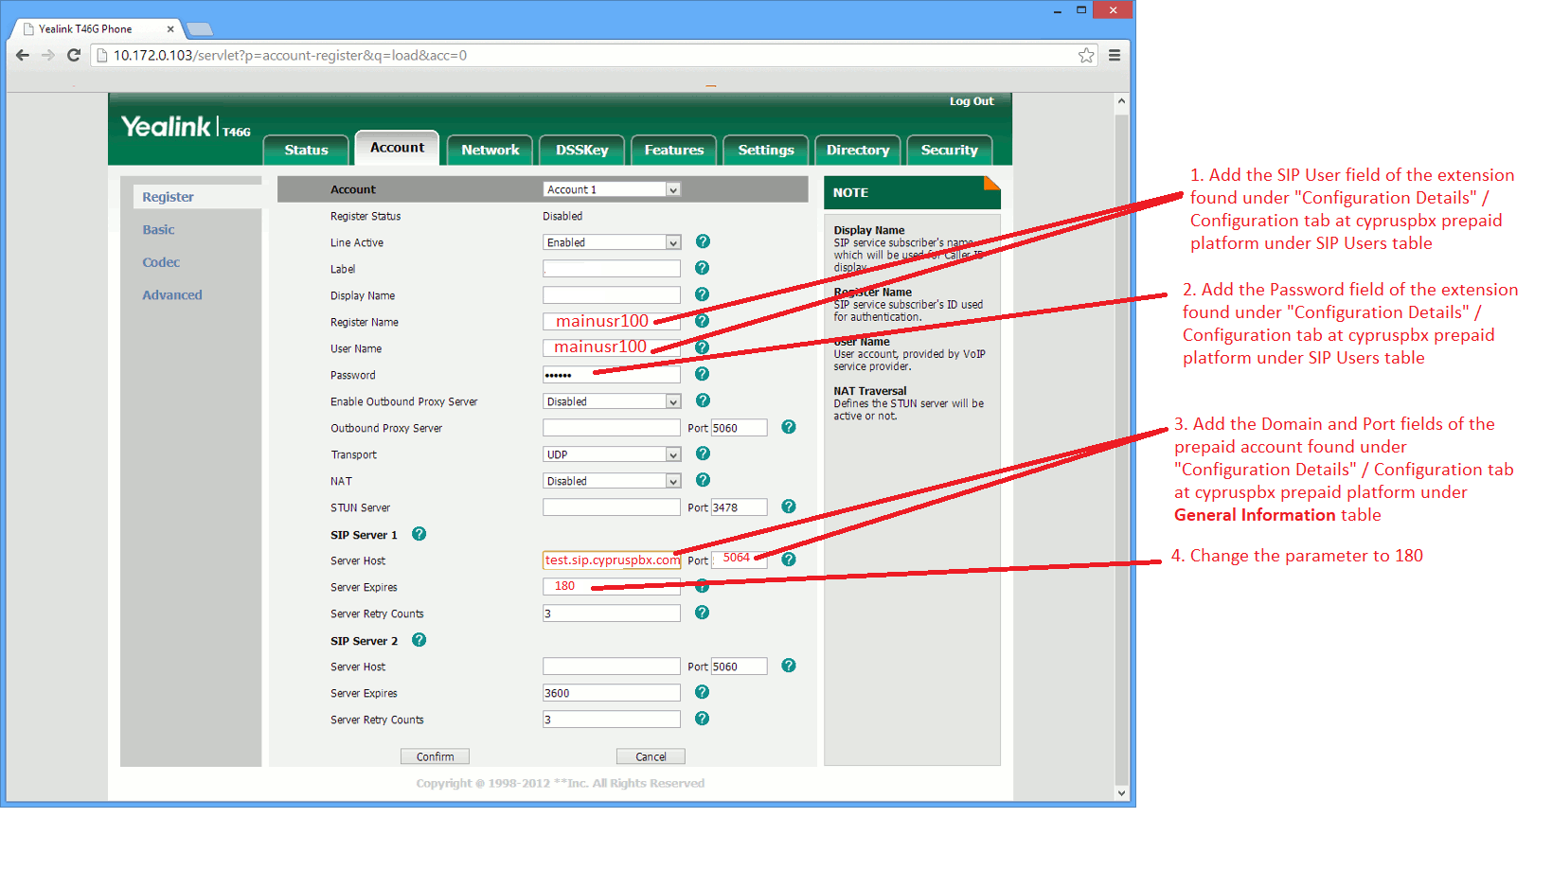Click help icon beside STUN Server port

click(x=789, y=507)
